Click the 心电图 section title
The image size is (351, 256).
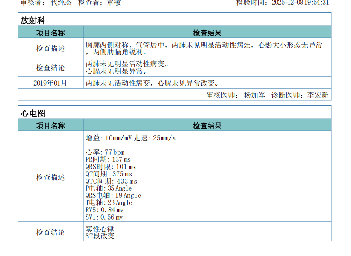[33, 113]
